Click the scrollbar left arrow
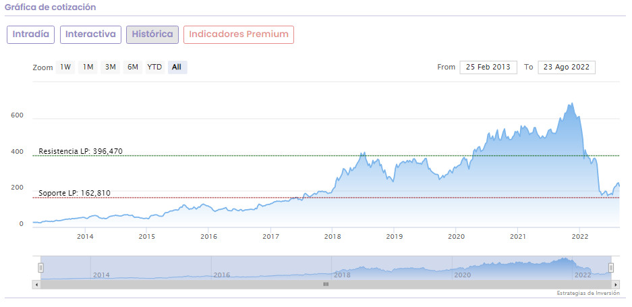Viewport: 632px width, 307px height. [36, 285]
